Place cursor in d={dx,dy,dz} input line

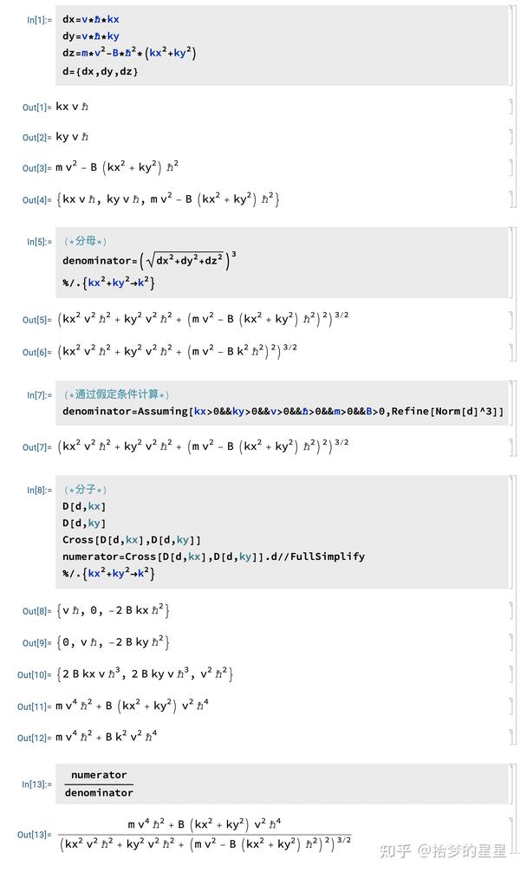pyautogui.click(x=100, y=70)
